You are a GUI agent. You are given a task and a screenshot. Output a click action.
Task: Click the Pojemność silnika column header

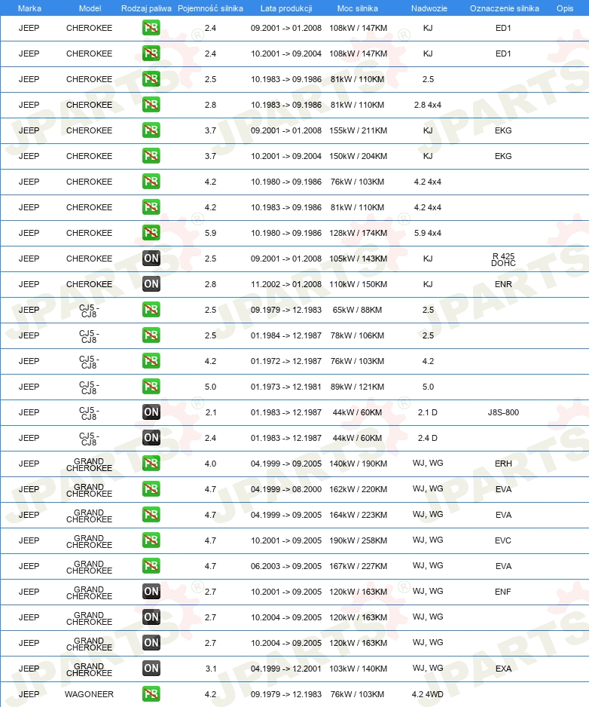(210, 8)
